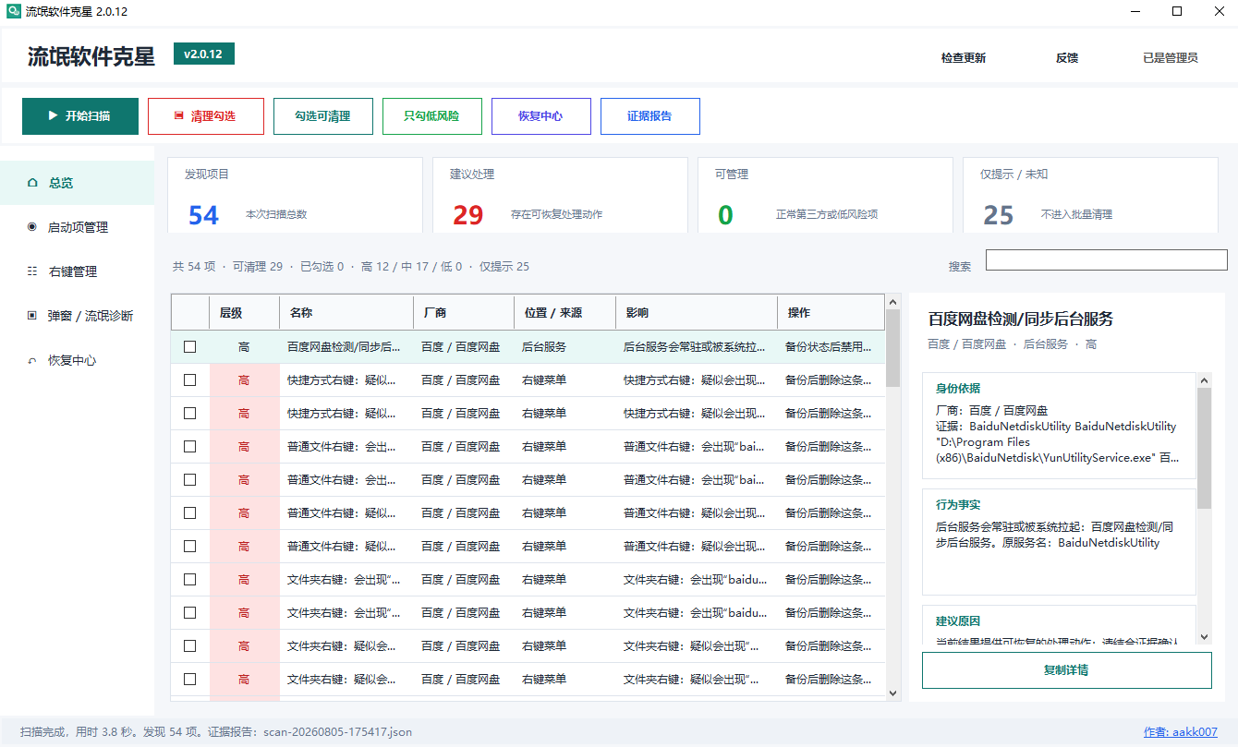The height and width of the screenshot is (747, 1238).
Task: Click the 不进入批量清理 caption
Action: [1076, 214]
